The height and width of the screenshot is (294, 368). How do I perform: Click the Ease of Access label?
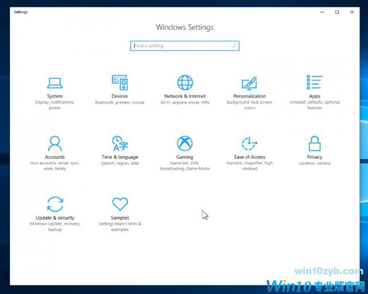coord(250,157)
